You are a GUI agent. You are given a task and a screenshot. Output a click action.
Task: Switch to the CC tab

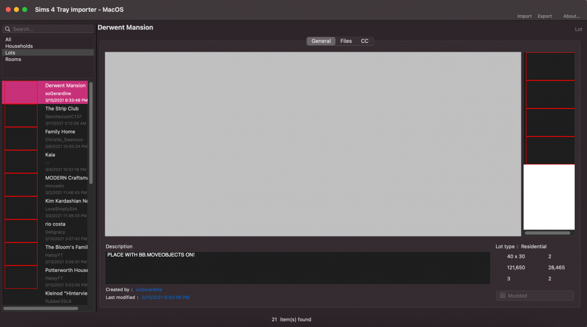coord(365,41)
